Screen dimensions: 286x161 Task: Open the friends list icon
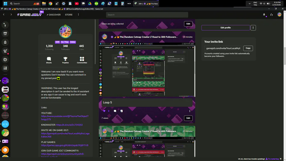[x=272, y=15]
